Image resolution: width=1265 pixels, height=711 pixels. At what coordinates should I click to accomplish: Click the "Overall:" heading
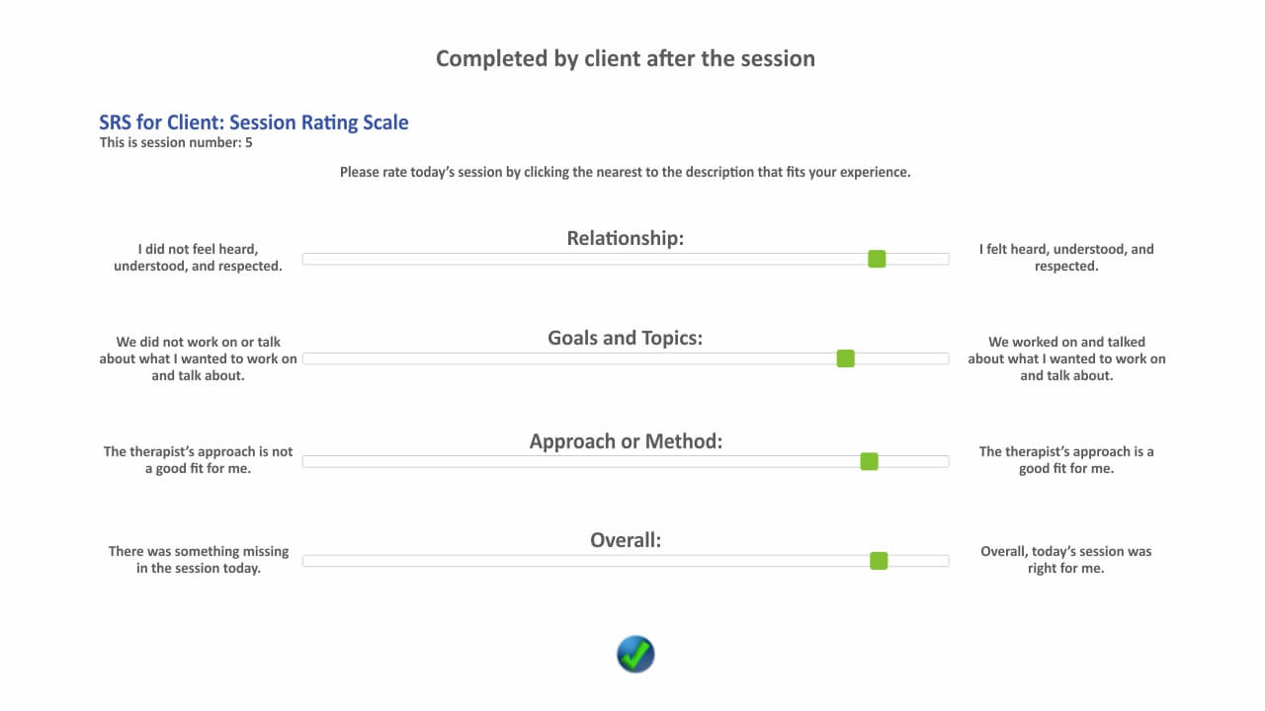coord(625,540)
